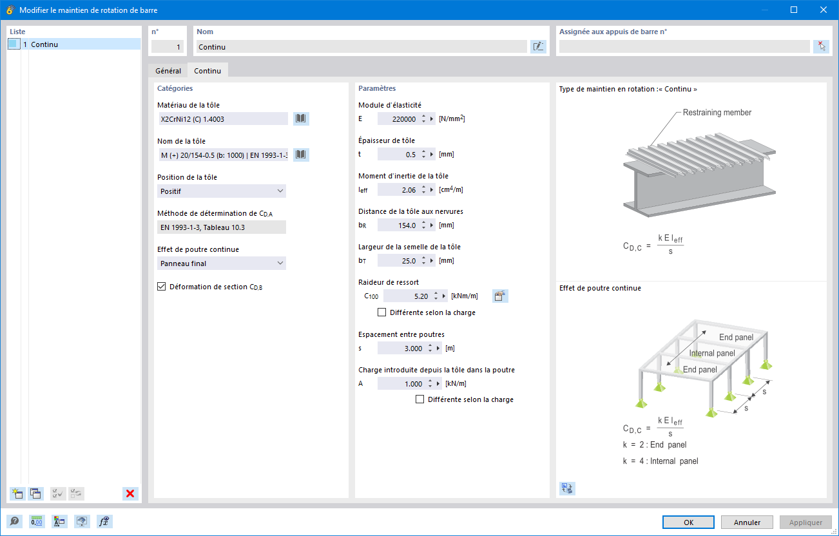This screenshot has width=839, height=536.
Task: Click spinner on Module d'élasticité E field
Action: point(423,119)
